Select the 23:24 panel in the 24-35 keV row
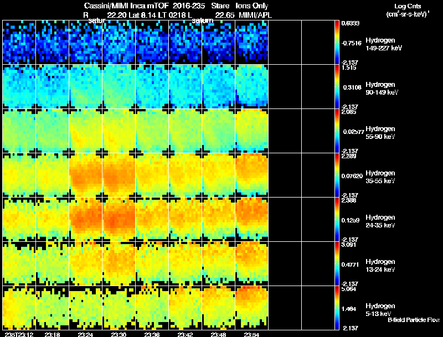This screenshot has width=443, height=337. pyautogui.click(x=86, y=220)
